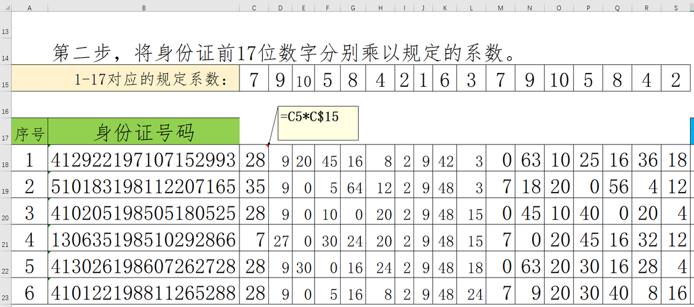Click serial number 1 in column A
Viewport: 694px width, 307px height.
29,159
